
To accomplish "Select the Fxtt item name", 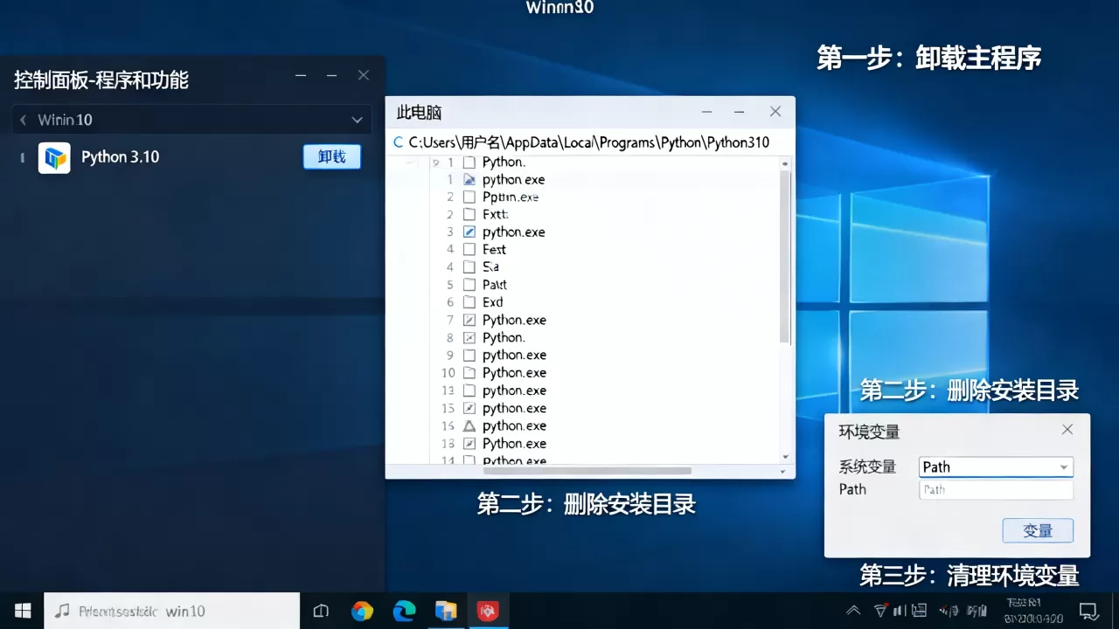I will [x=495, y=214].
